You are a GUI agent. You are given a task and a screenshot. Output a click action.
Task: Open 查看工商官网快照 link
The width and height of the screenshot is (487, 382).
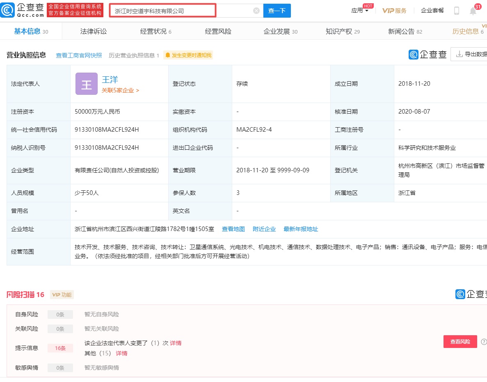pos(79,55)
